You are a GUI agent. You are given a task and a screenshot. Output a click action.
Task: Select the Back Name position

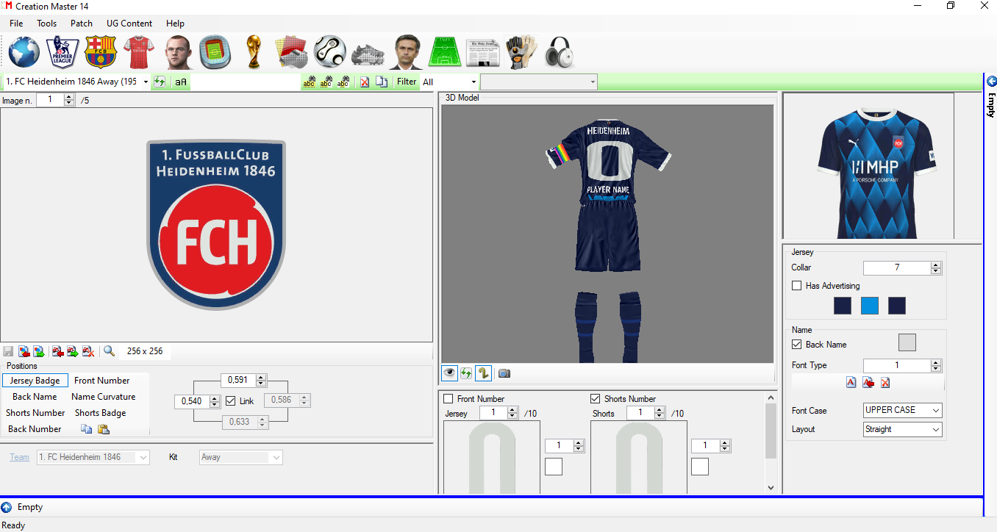tap(35, 397)
